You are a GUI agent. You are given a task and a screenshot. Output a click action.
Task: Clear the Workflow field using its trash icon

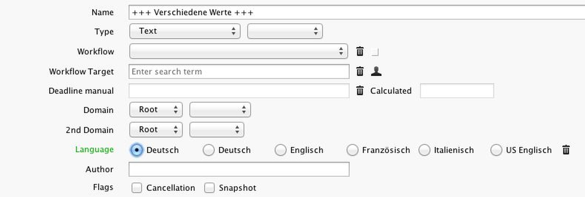click(x=360, y=52)
